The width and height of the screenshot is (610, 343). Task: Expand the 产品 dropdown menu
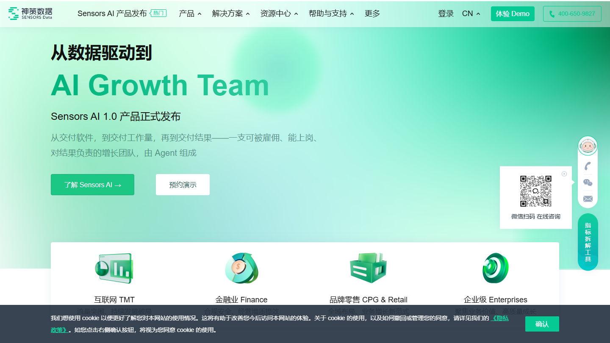point(190,14)
